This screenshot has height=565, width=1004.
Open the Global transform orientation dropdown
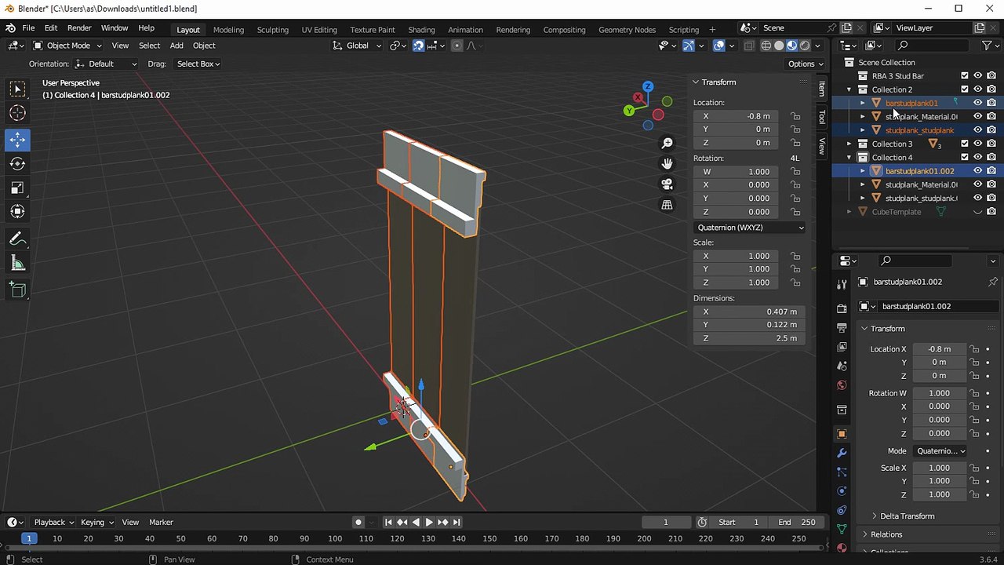tap(358, 46)
